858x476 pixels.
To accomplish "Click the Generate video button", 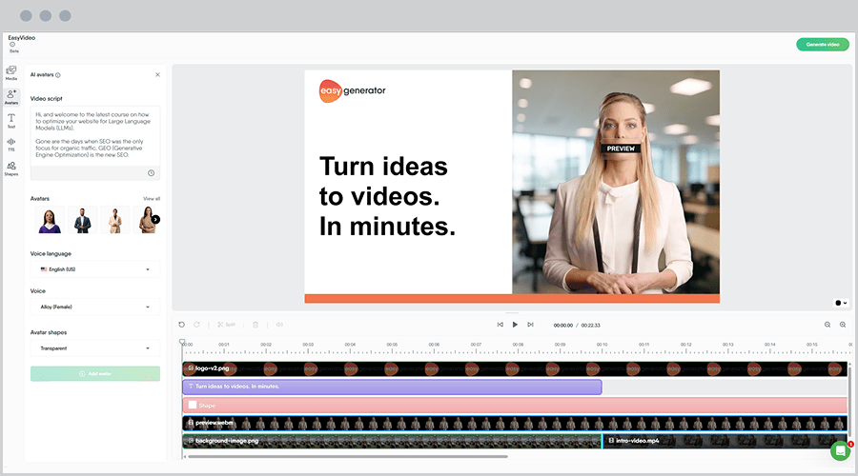I will [822, 45].
